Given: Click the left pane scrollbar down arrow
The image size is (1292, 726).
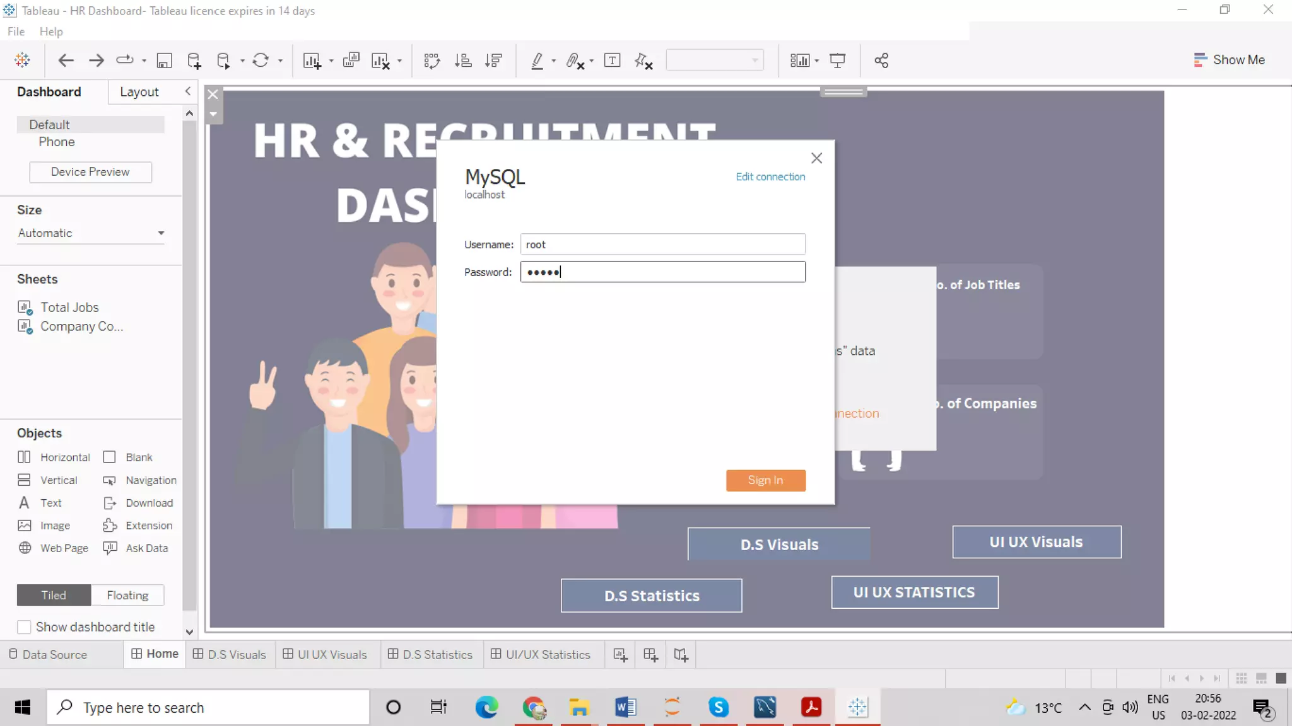Looking at the screenshot, I should (x=189, y=631).
